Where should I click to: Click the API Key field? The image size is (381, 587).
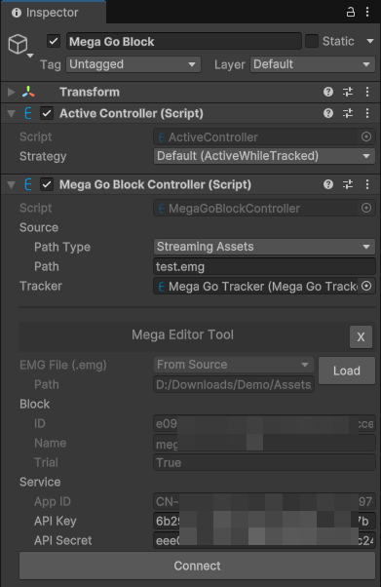[264, 521]
